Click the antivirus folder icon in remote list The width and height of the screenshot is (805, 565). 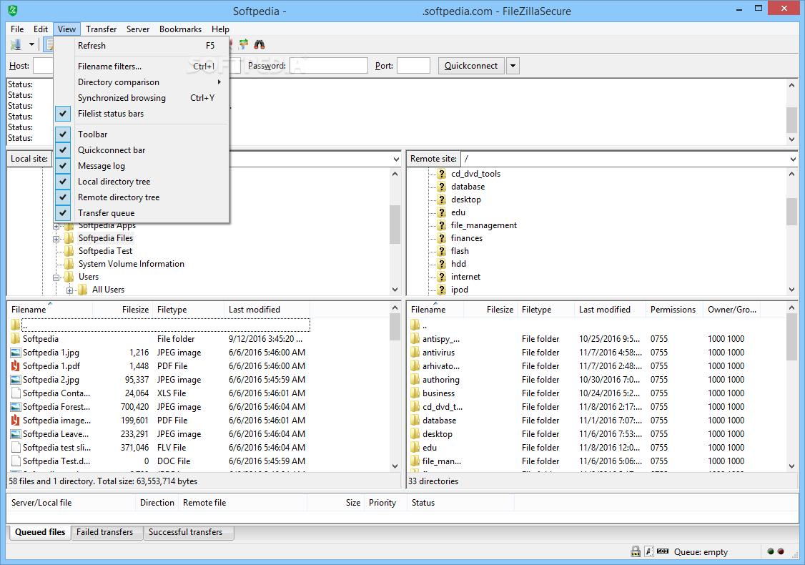pyautogui.click(x=415, y=353)
